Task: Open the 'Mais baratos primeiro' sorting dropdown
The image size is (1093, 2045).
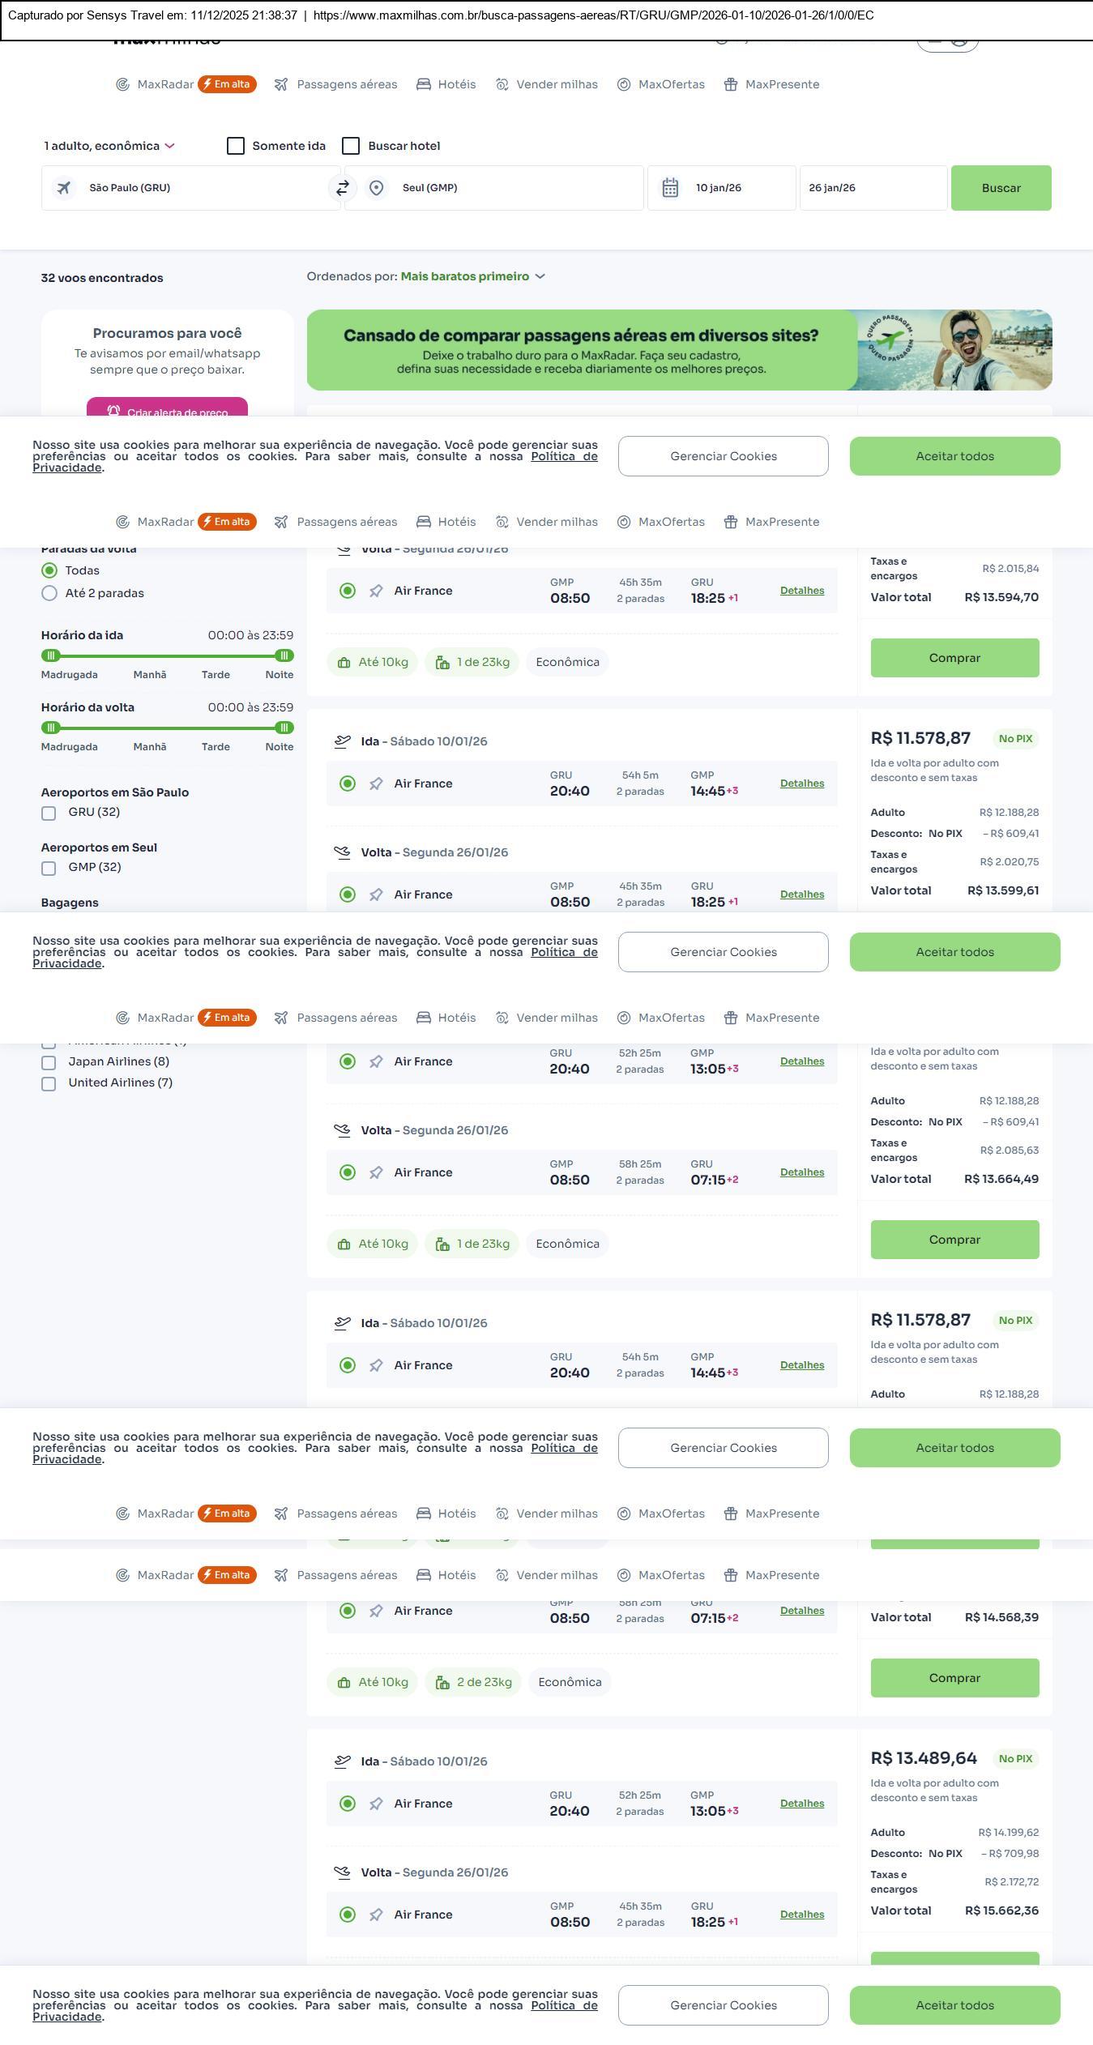Action: point(472,276)
